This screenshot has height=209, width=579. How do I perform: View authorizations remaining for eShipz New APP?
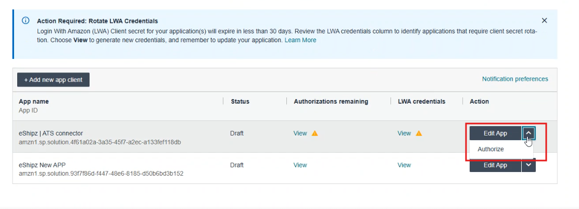pyautogui.click(x=300, y=165)
